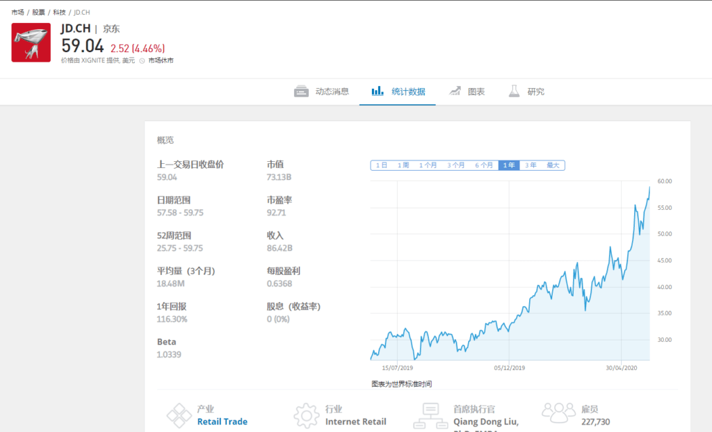Screen dimensions: 712x432
Task: Click the employee count 227,730
Action: point(595,422)
